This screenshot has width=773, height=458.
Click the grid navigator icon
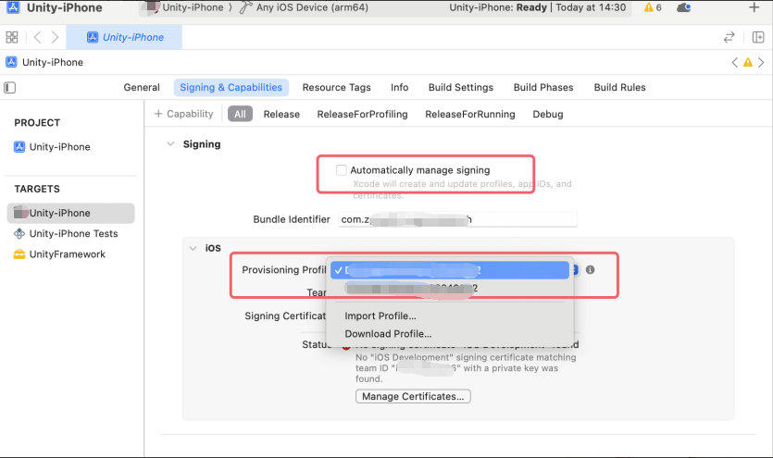coord(11,37)
